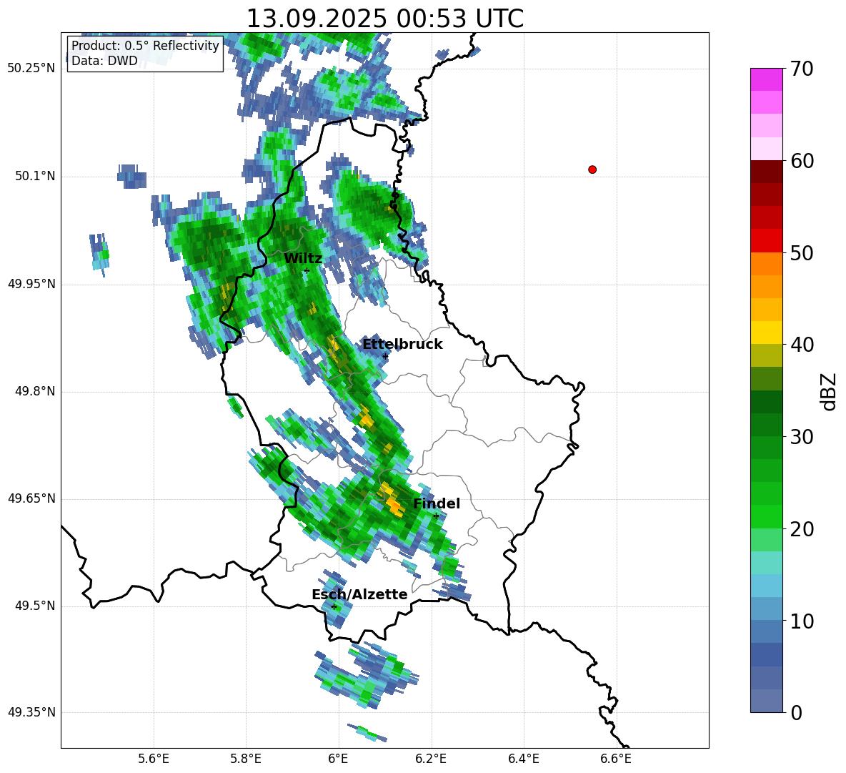Click the 50 value on the colorbar
Screen dimensions: 846x773
801,253
